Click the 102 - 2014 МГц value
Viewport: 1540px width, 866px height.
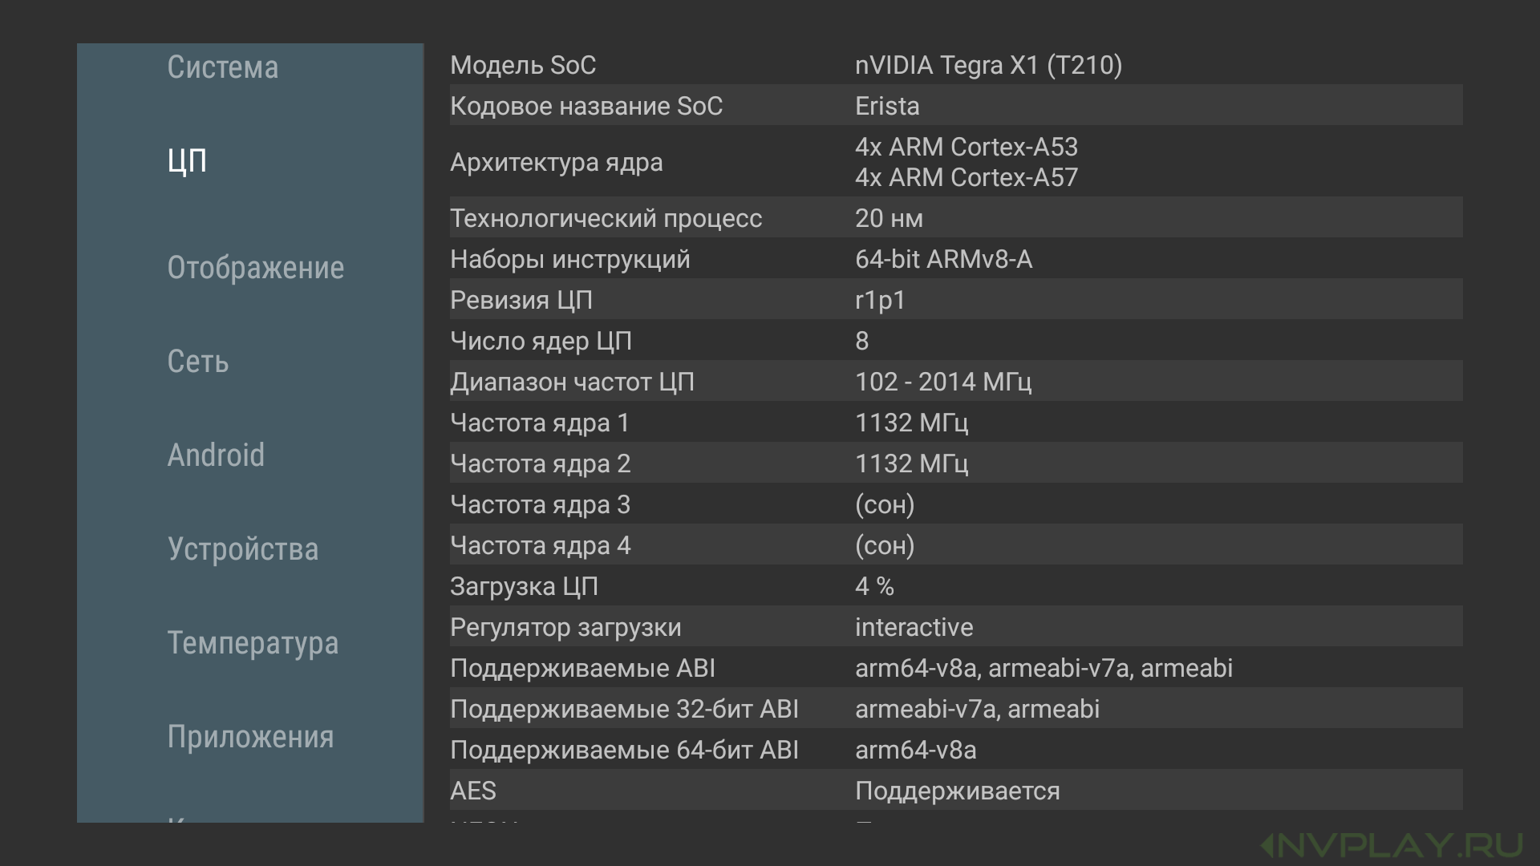(x=943, y=382)
